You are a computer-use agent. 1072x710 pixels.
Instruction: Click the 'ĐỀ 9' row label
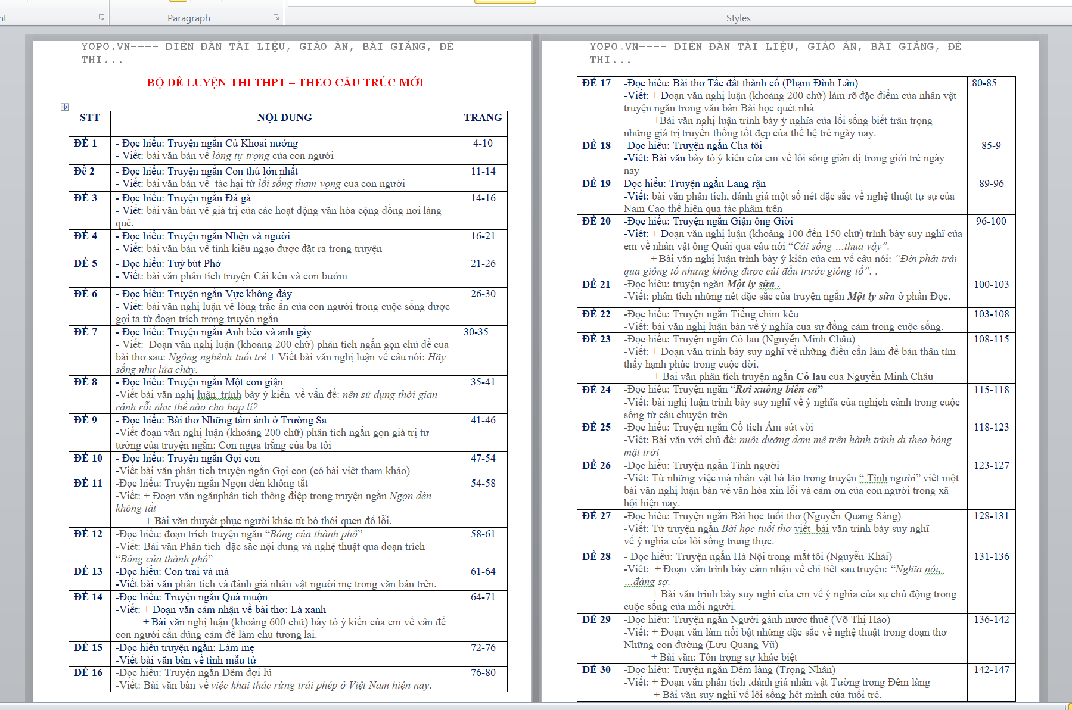pyautogui.click(x=85, y=420)
